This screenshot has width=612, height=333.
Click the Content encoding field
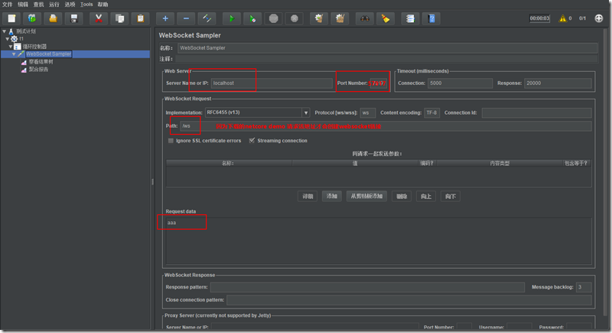[x=432, y=113]
